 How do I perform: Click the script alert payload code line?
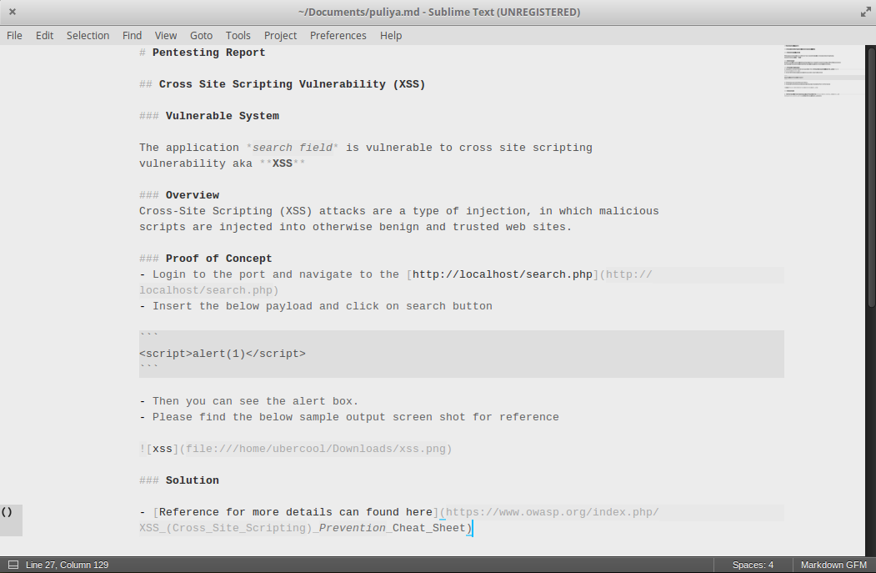(223, 354)
